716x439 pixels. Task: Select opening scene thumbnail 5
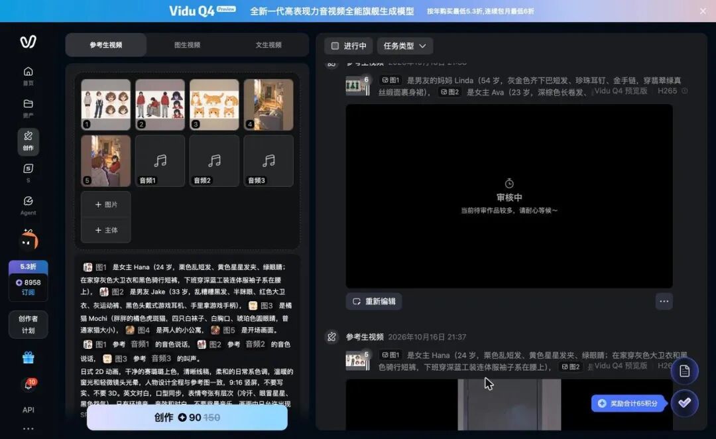click(106, 160)
